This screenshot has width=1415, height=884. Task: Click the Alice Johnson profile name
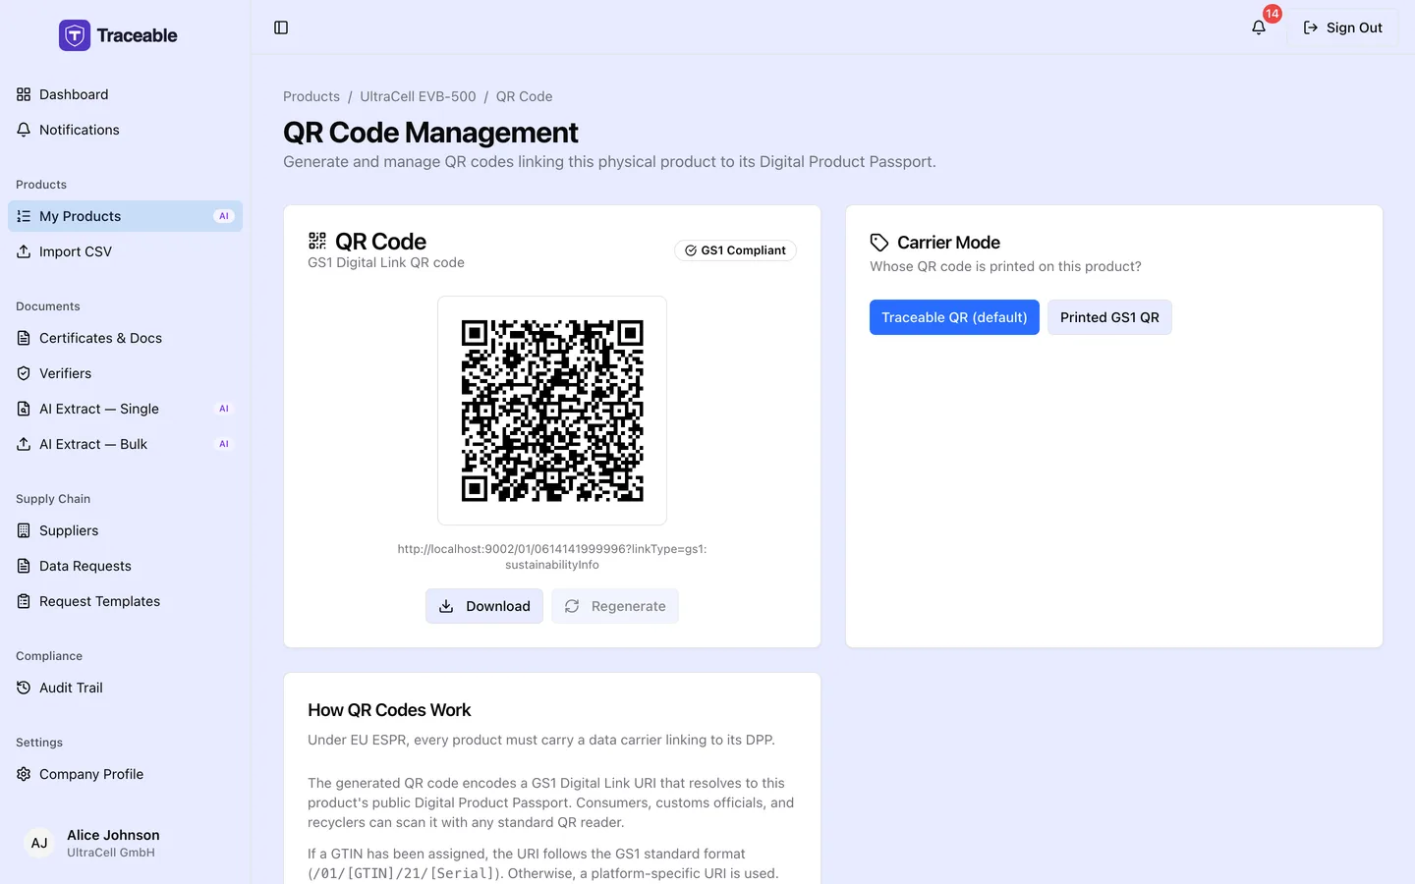(113, 835)
